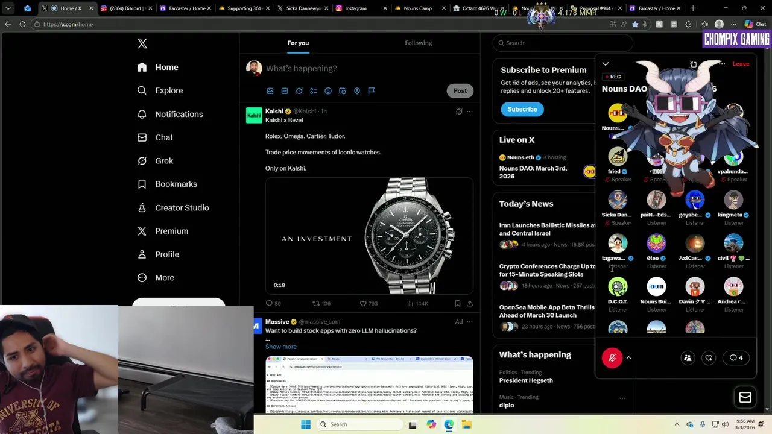
Task: Open the President Hegseth trending topic
Action: click(526, 380)
